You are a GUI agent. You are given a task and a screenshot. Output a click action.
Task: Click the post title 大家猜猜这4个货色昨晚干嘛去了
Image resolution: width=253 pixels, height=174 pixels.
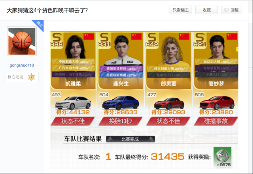pyautogui.click(x=47, y=10)
